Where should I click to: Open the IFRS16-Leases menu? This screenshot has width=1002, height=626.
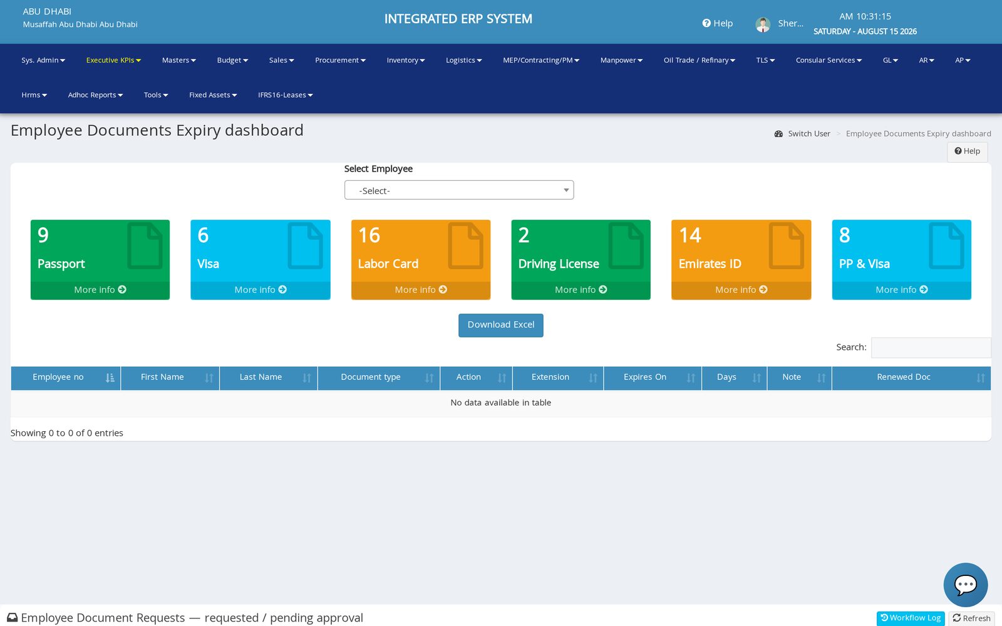point(285,95)
